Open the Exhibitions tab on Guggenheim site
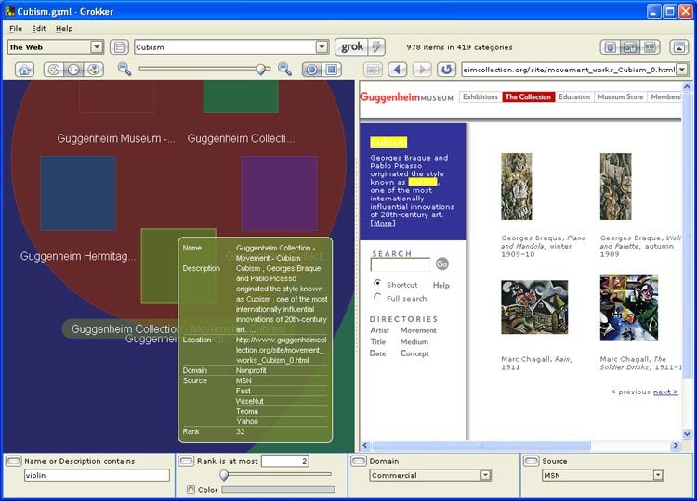 coord(480,96)
